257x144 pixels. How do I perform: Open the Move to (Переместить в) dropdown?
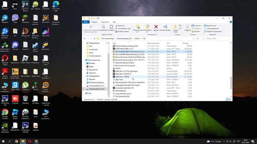click(x=137, y=28)
